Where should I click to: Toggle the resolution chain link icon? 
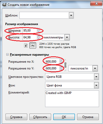[65, 65]
